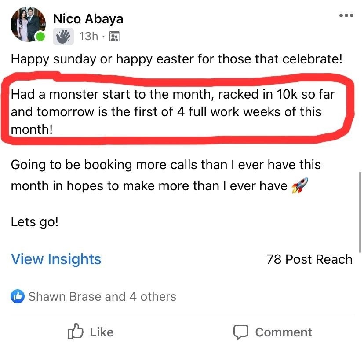Open the "Shawn Brase and 4 others" reactions list
Screen dimensions: 364x347
102,297
